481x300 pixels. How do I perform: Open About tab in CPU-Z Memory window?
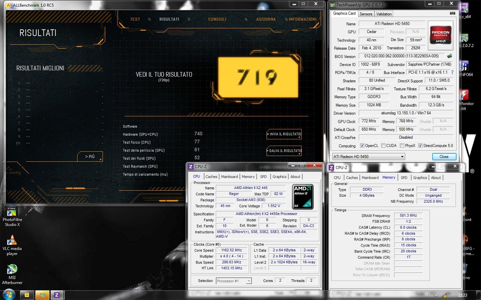click(436, 178)
